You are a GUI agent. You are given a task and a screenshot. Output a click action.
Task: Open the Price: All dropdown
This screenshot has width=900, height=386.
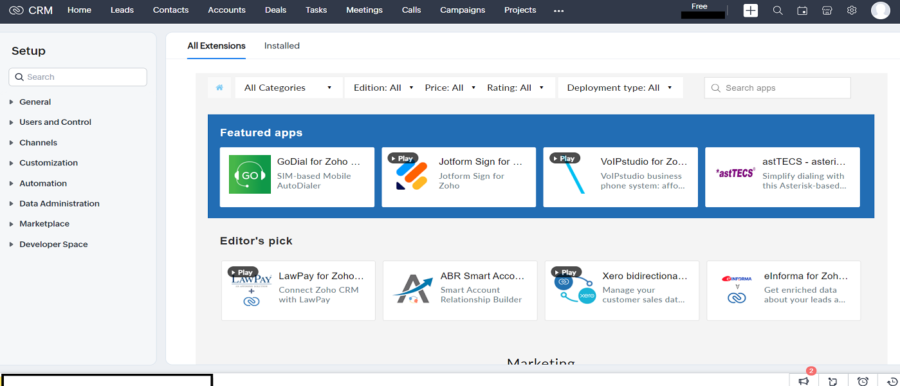point(450,87)
